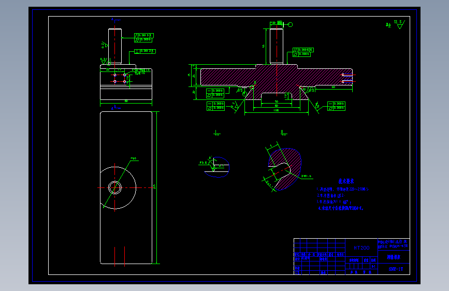The image size is (449, 291).
Task: Select the top-left hole of four-hole pattern
Action: click(x=115, y=75)
